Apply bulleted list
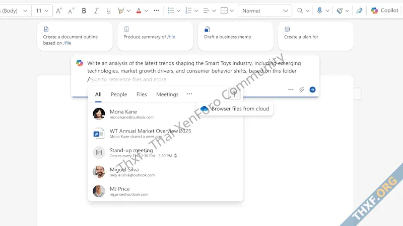Image resolution: width=403 pixels, height=226 pixels. coord(171,11)
